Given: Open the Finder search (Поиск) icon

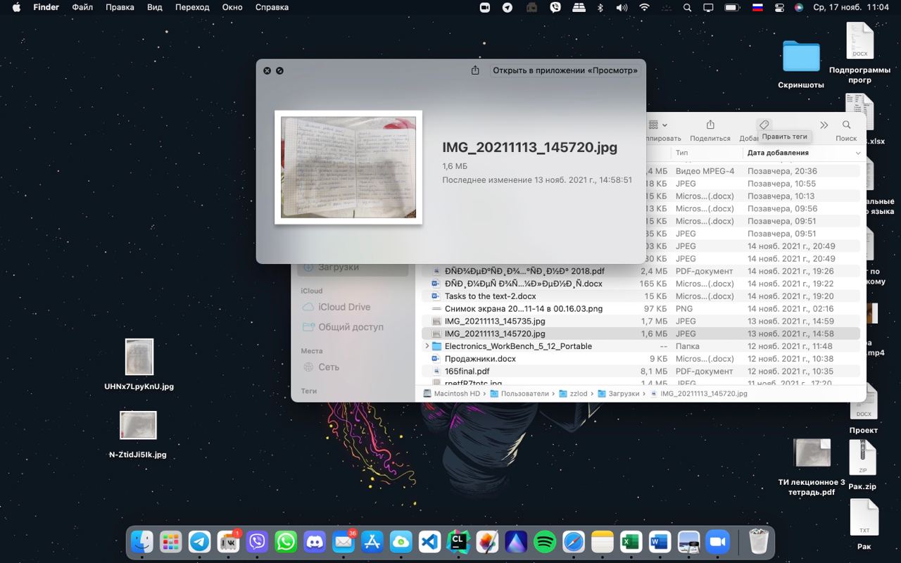Looking at the screenshot, I should click(x=846, y=125).
